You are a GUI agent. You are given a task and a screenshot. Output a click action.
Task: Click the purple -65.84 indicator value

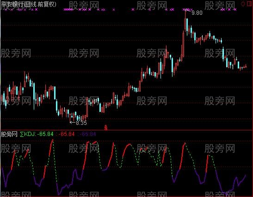(88, 134)
